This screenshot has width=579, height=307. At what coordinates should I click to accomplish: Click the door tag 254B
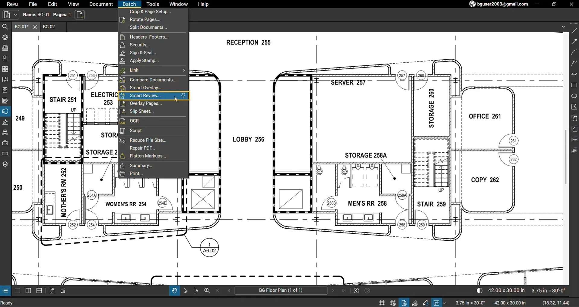162,203
